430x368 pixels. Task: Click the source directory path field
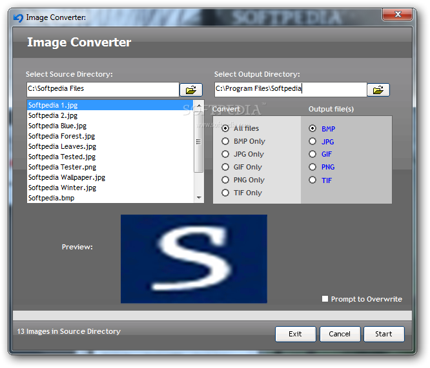[x=103, y=90]
